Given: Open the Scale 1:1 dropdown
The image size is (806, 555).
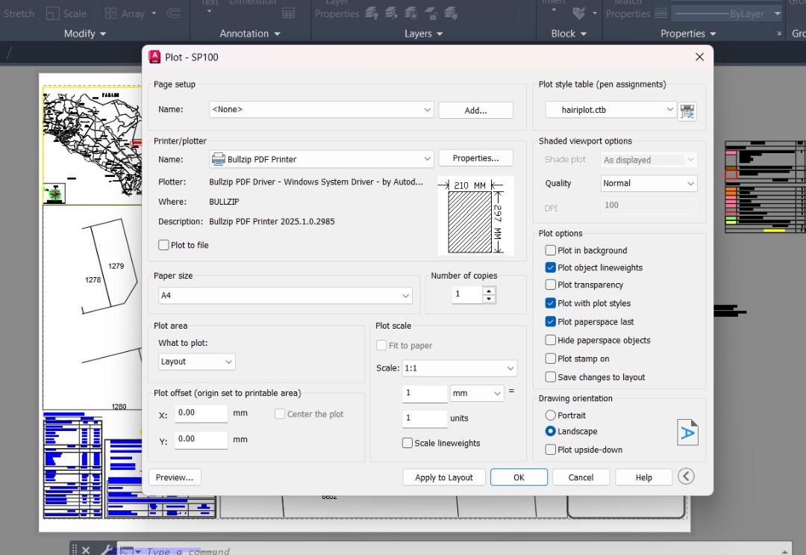Looking at the screenshot, I should 460,368.
